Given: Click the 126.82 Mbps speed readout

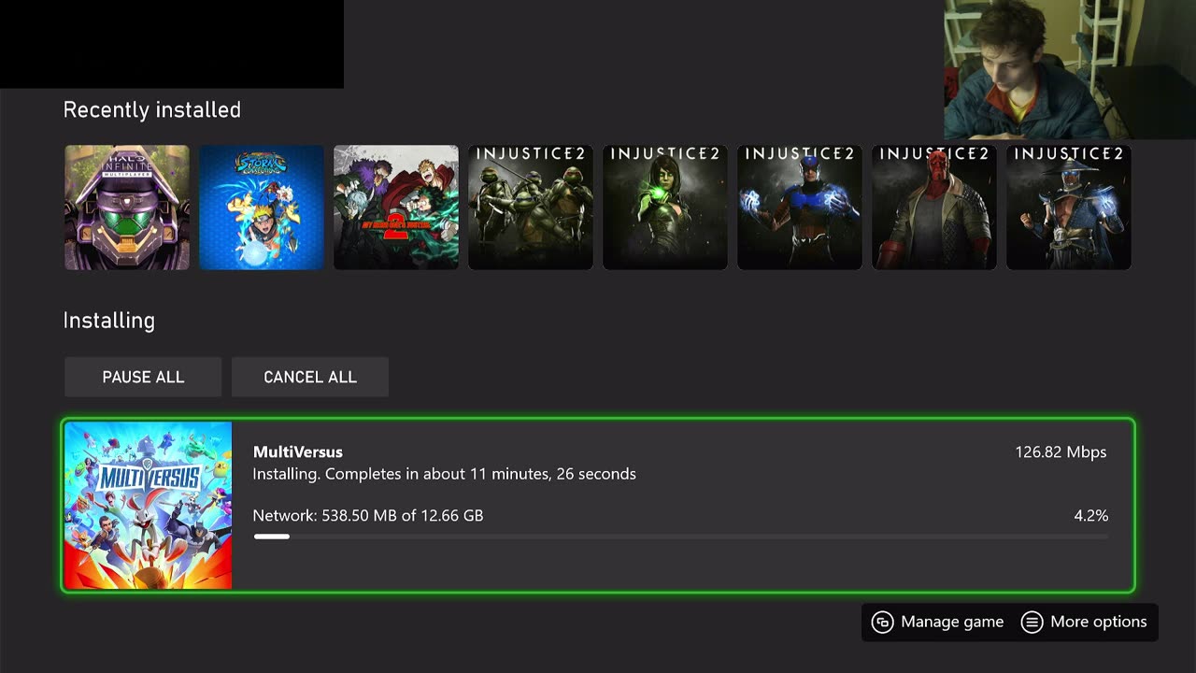Looking at the screenshot, I should tap(1061, 452).
